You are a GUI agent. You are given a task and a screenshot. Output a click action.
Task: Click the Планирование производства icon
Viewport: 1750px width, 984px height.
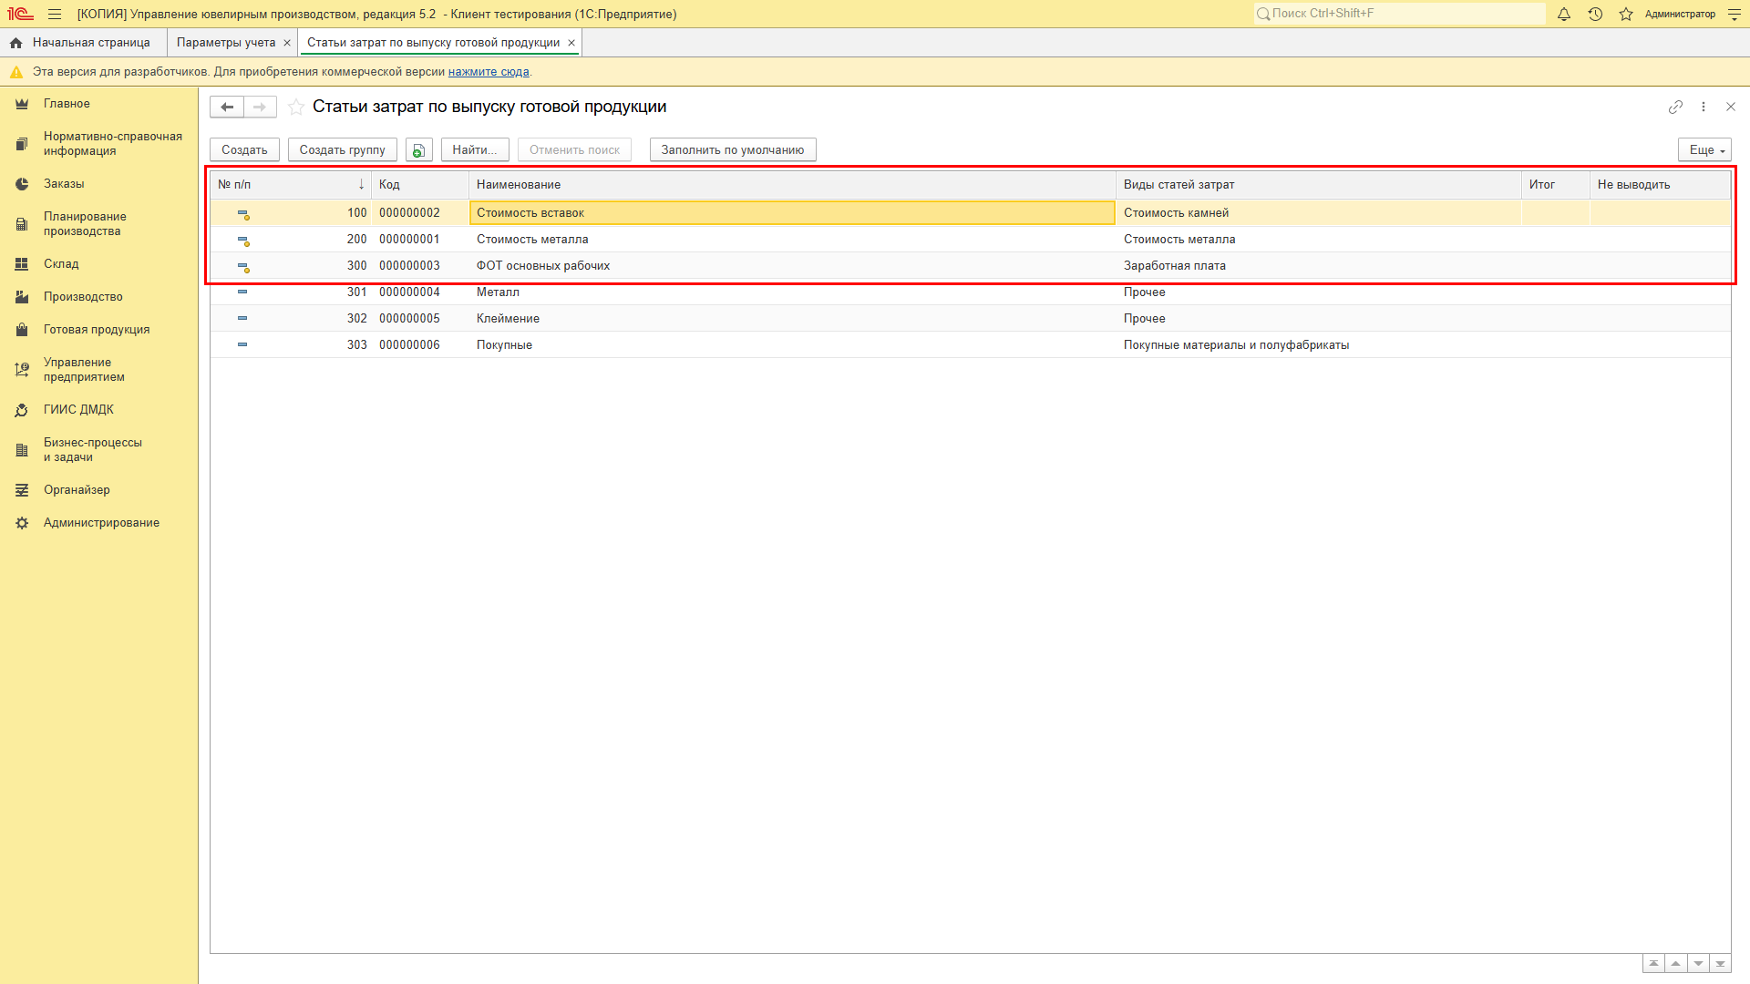point(22,224)
